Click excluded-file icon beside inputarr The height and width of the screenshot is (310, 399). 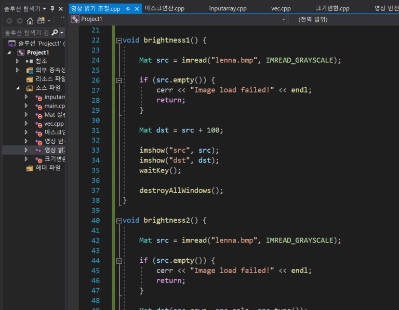click(x=38, y=98)
